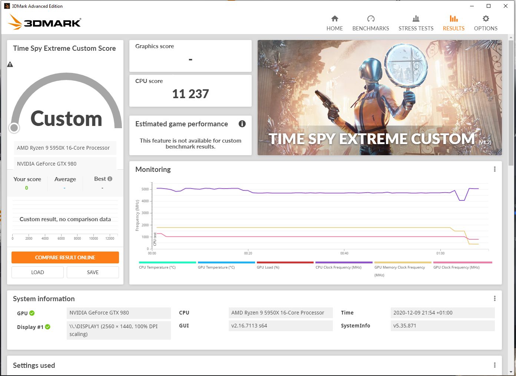This screenshot has height=376, width=516.
Task: Click COMPARE RESULT ONLINE button
Action: [65, 257]
